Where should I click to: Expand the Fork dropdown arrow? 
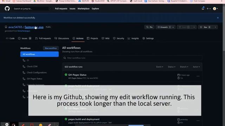pyautogui.click(x=194, y=27)
